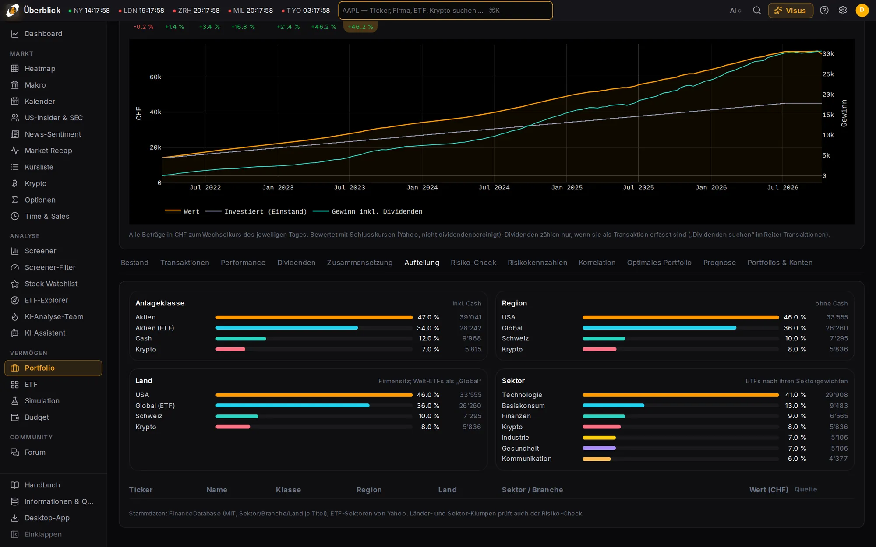This screenshot has height=547, width=876.
Task: Click the search magnifier icon in header
Action: pos(757,11)
